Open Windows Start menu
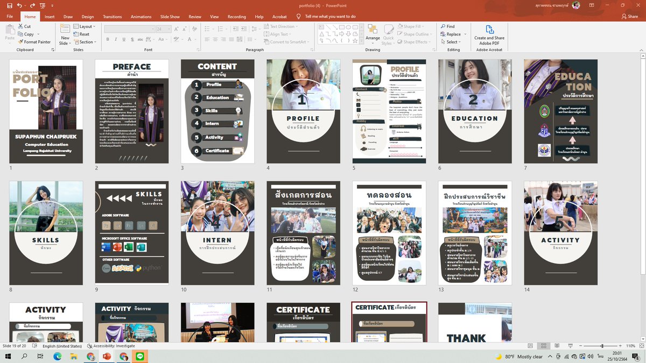The height and width of the screenshot is (363, 646). (x=9, y=357)
